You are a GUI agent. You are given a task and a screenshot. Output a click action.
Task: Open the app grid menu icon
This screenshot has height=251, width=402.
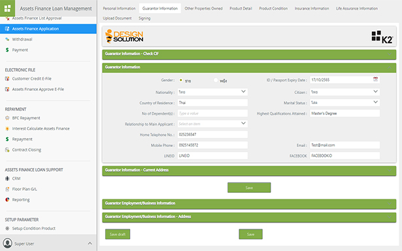coord(7,8)
